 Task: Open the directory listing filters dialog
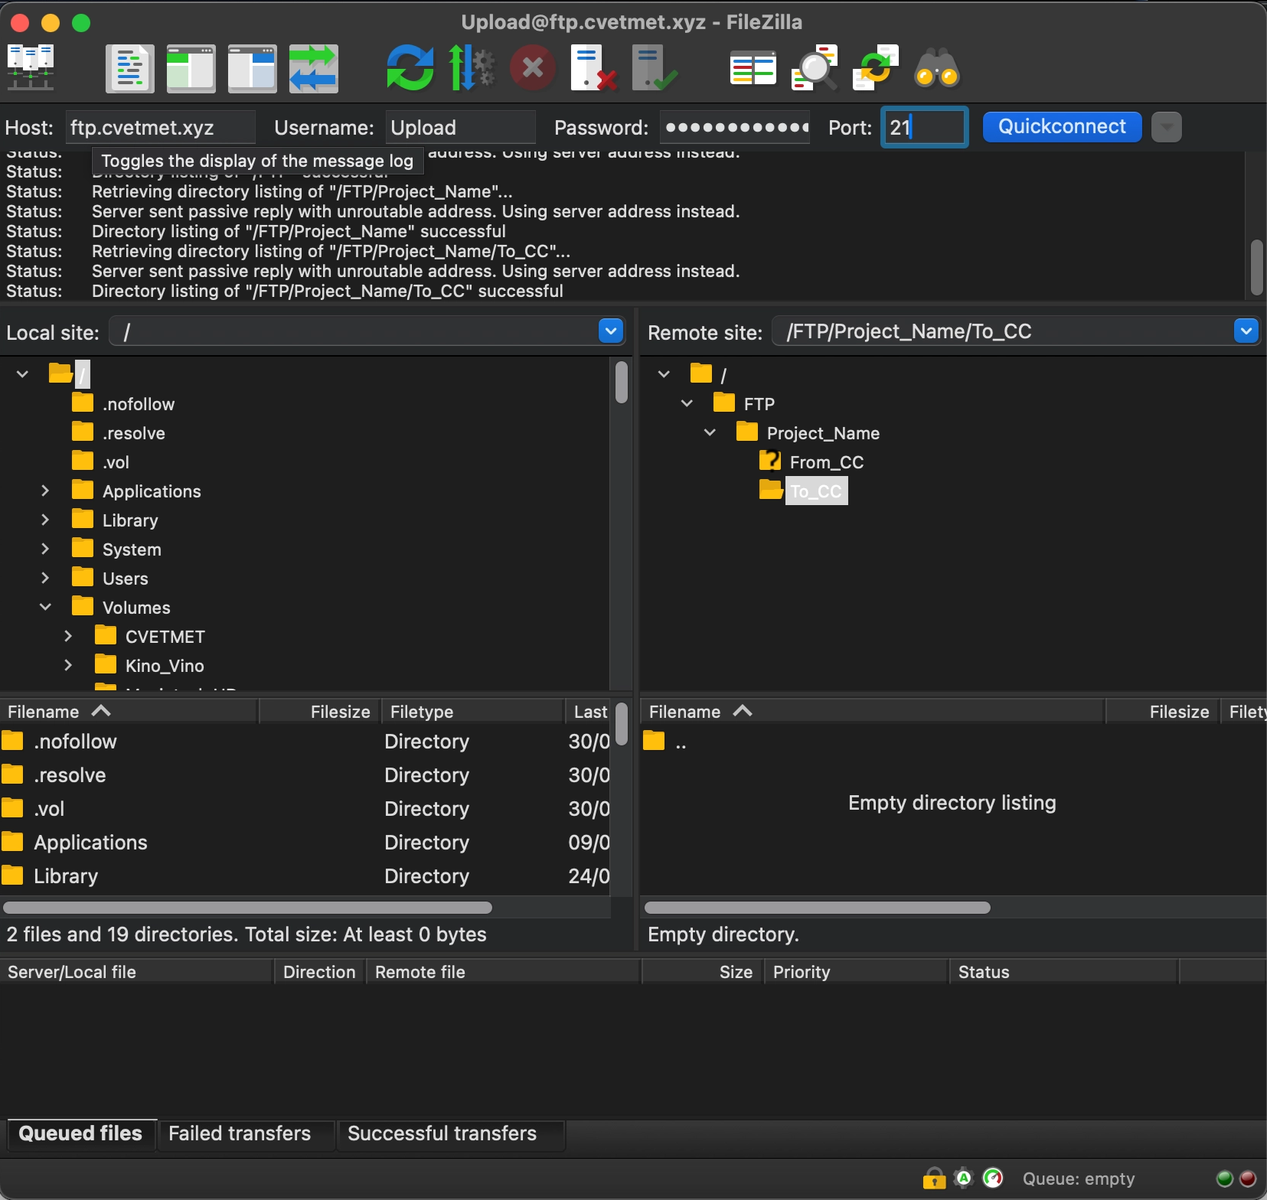753,68
